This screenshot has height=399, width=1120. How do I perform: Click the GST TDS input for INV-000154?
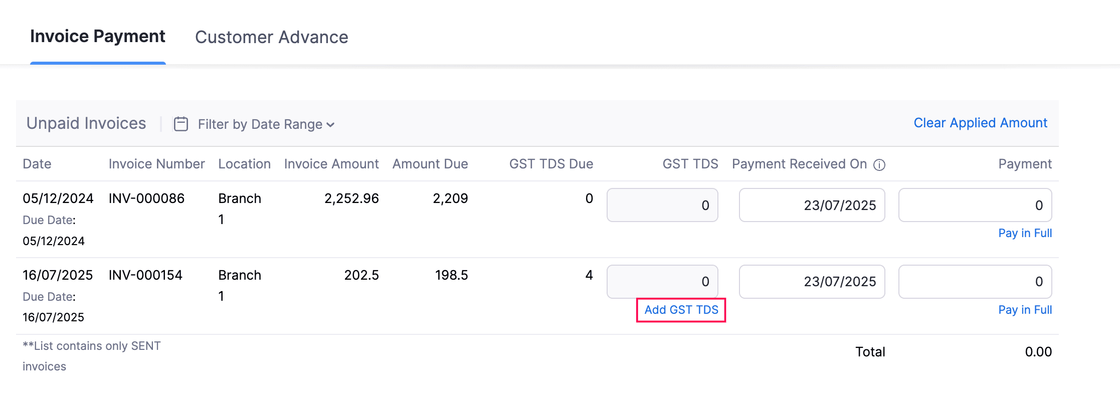point(662,281)
